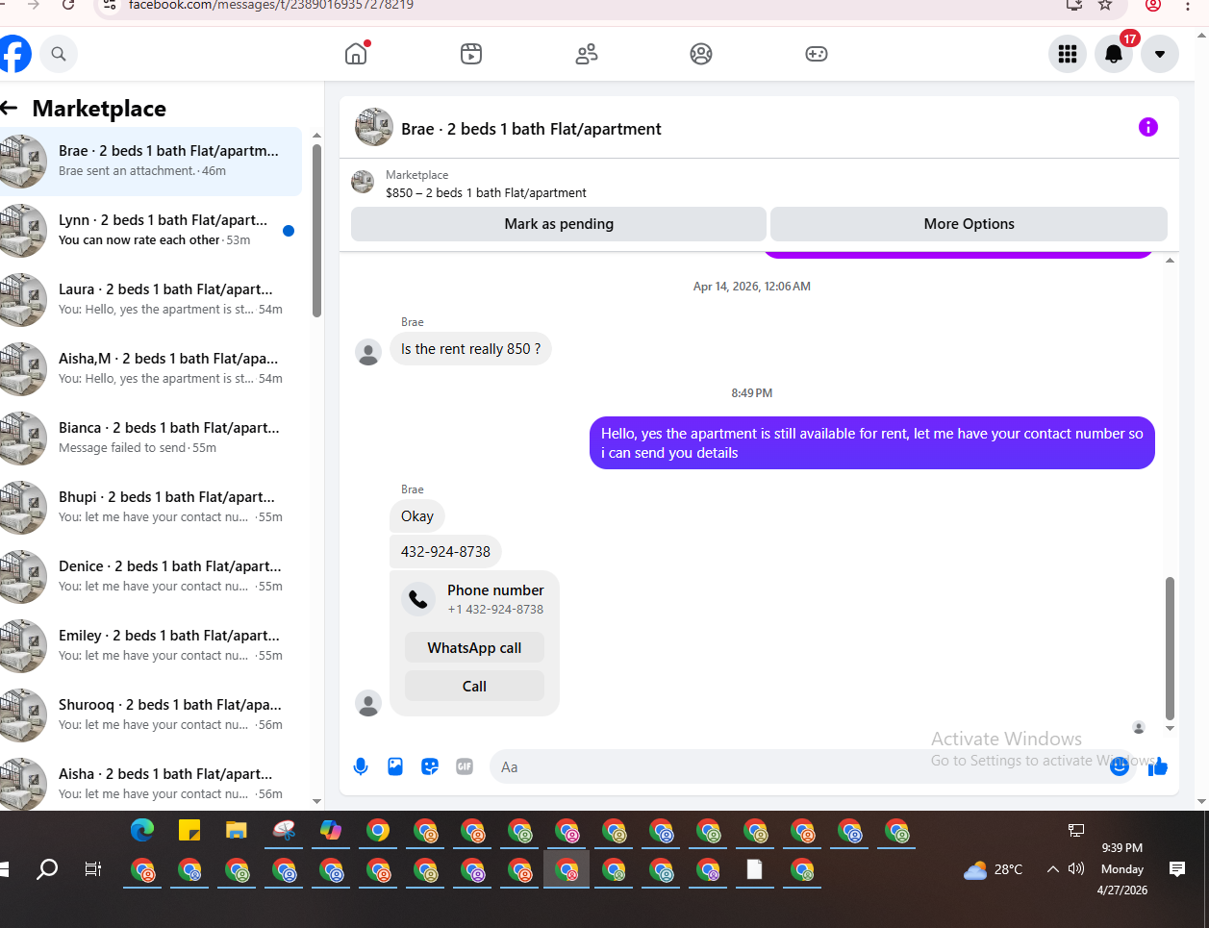Record a voice clip with microphone icon
This screenshot has height=928, width=1209.
click(361, 766)
